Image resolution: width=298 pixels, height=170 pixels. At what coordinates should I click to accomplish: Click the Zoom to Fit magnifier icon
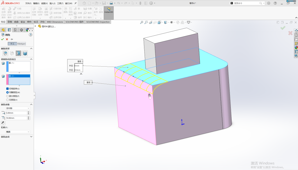pos(142,22)
